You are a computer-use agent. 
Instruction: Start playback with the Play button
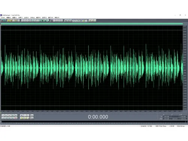6,115
